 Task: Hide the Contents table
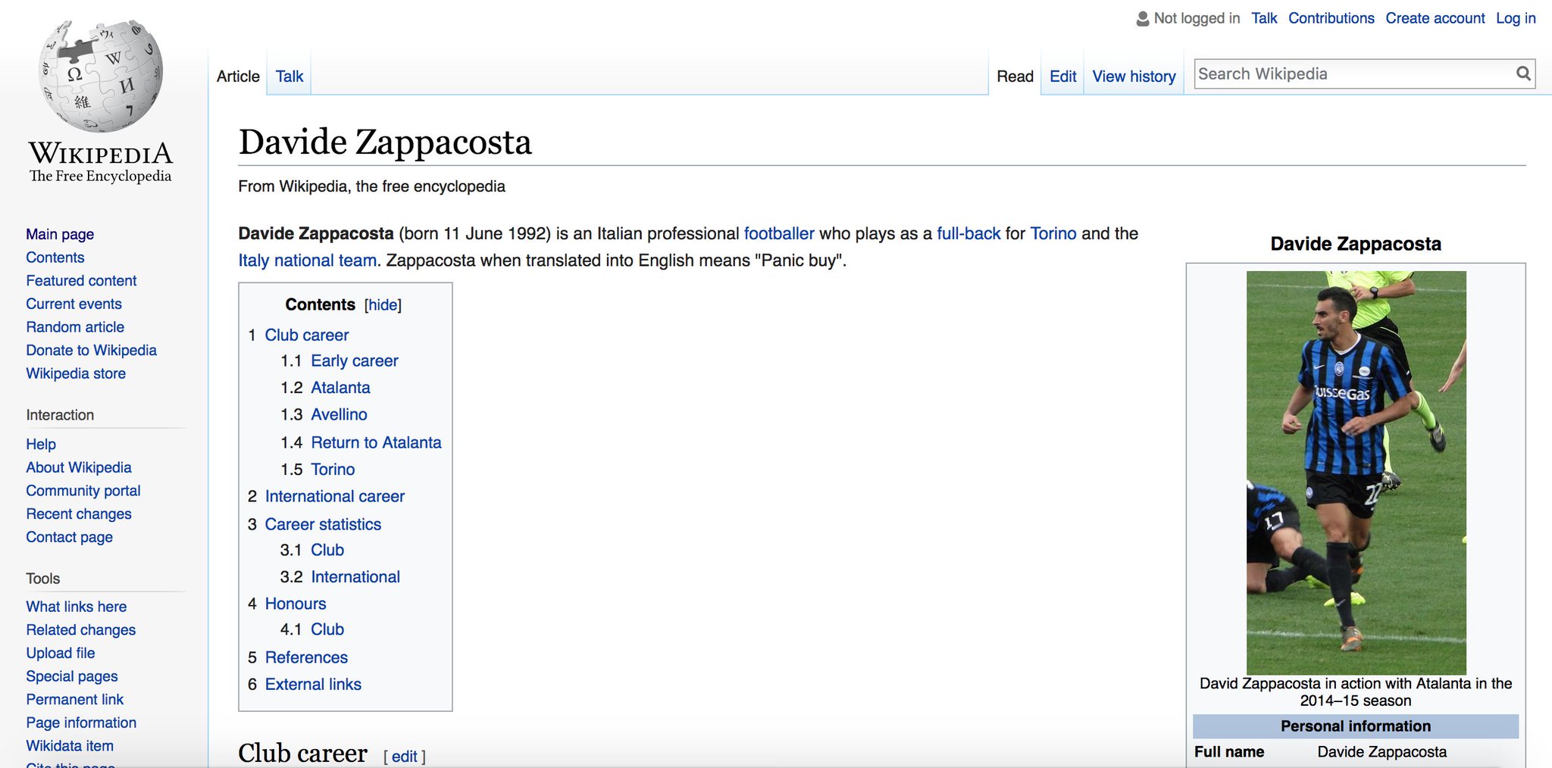(x=383, y=304)
